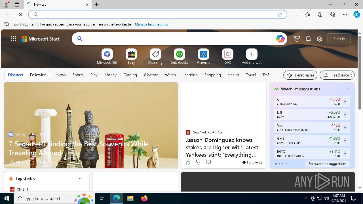Toggle the Following status on Yankees article

point(252,162)
